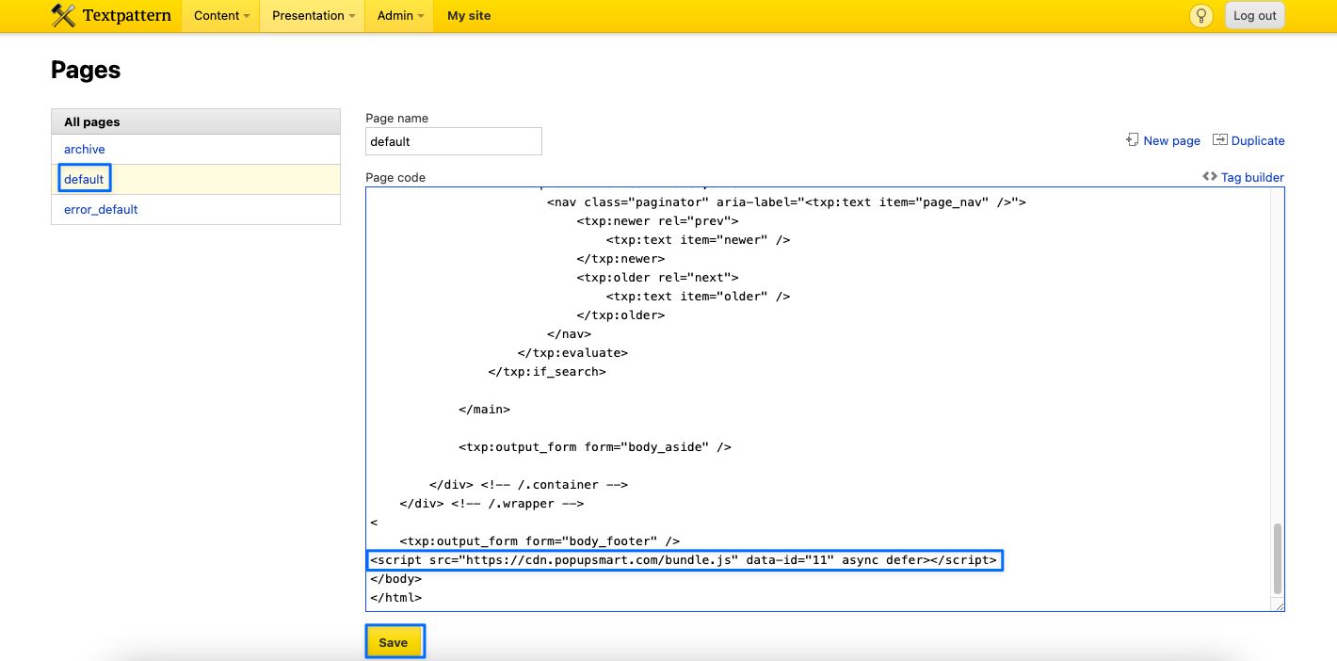The height and width of the screenshot is (661, 1337).
Task: Click the txp:newer rel="prev" line
Action: 658,221
